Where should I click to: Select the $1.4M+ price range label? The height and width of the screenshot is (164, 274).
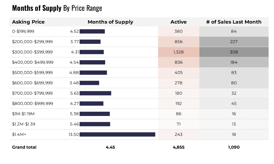19,134
